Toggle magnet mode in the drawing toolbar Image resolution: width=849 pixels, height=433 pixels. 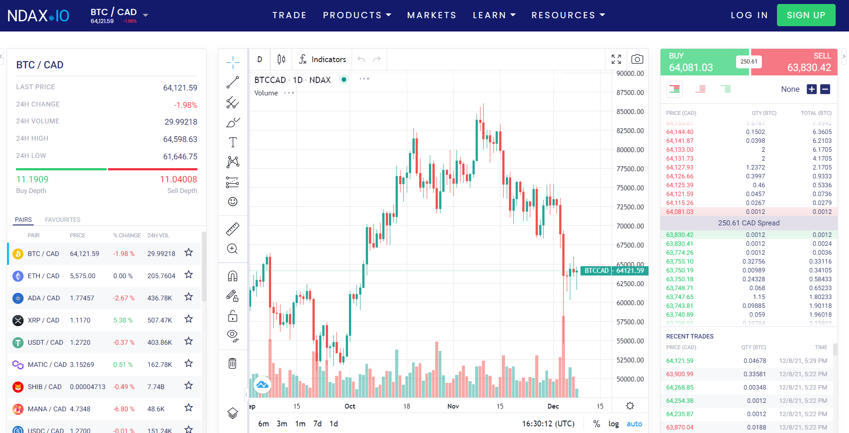click(x=232, y=275)
